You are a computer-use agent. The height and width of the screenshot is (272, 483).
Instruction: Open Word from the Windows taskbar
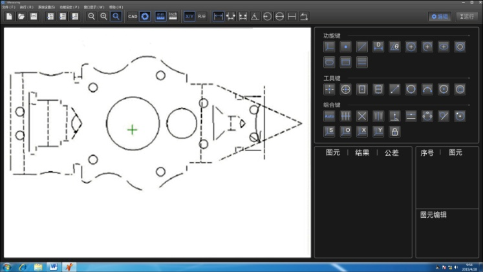53,266
